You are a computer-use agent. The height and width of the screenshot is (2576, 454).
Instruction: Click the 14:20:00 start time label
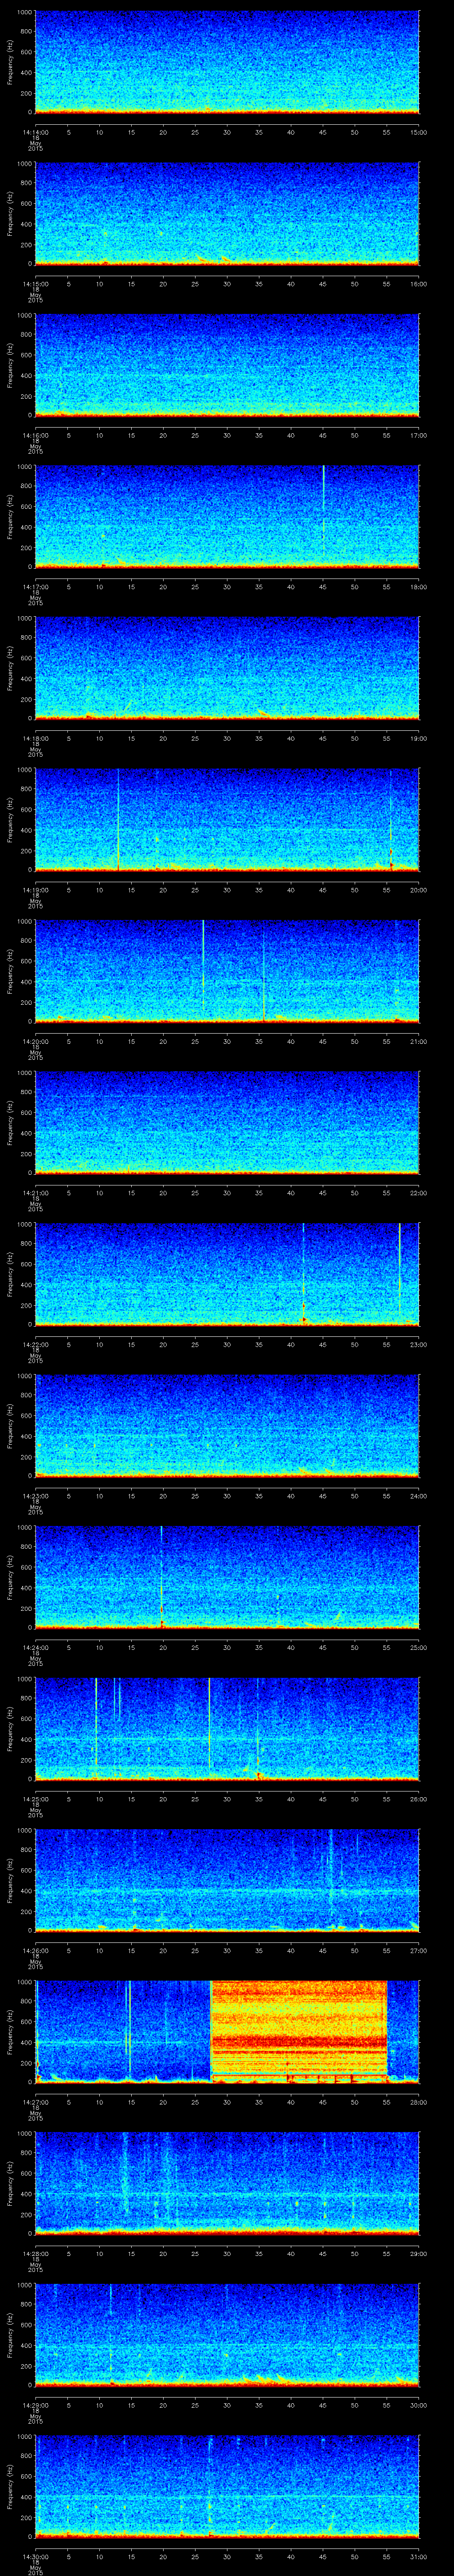[35, 1041]
